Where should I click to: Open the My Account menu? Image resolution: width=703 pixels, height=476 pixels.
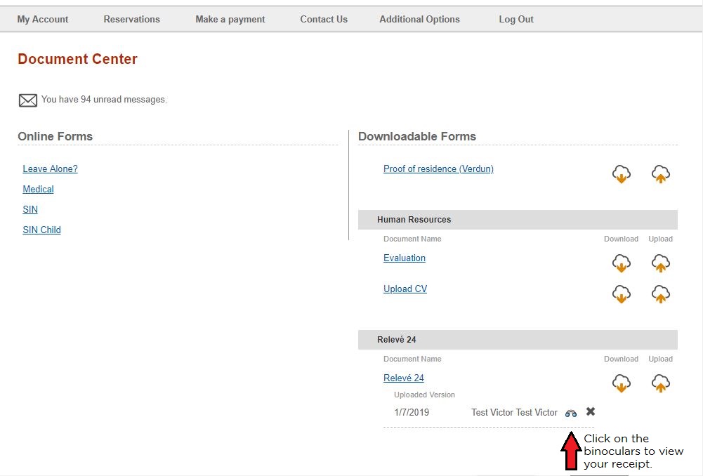click(x=43, y=19)
